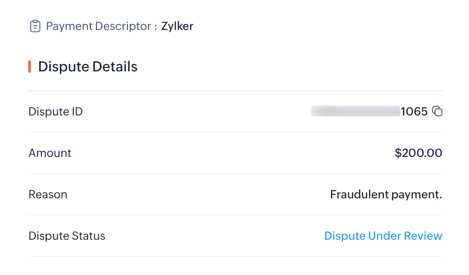The height and width of the screenshot is (275, 469).
Task: Copy the Dispute ID with the copy icon
Action: click(x=437, y=111)
